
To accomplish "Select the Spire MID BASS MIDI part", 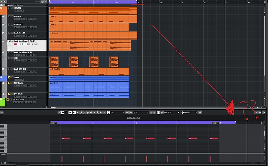I will (89, 87).
